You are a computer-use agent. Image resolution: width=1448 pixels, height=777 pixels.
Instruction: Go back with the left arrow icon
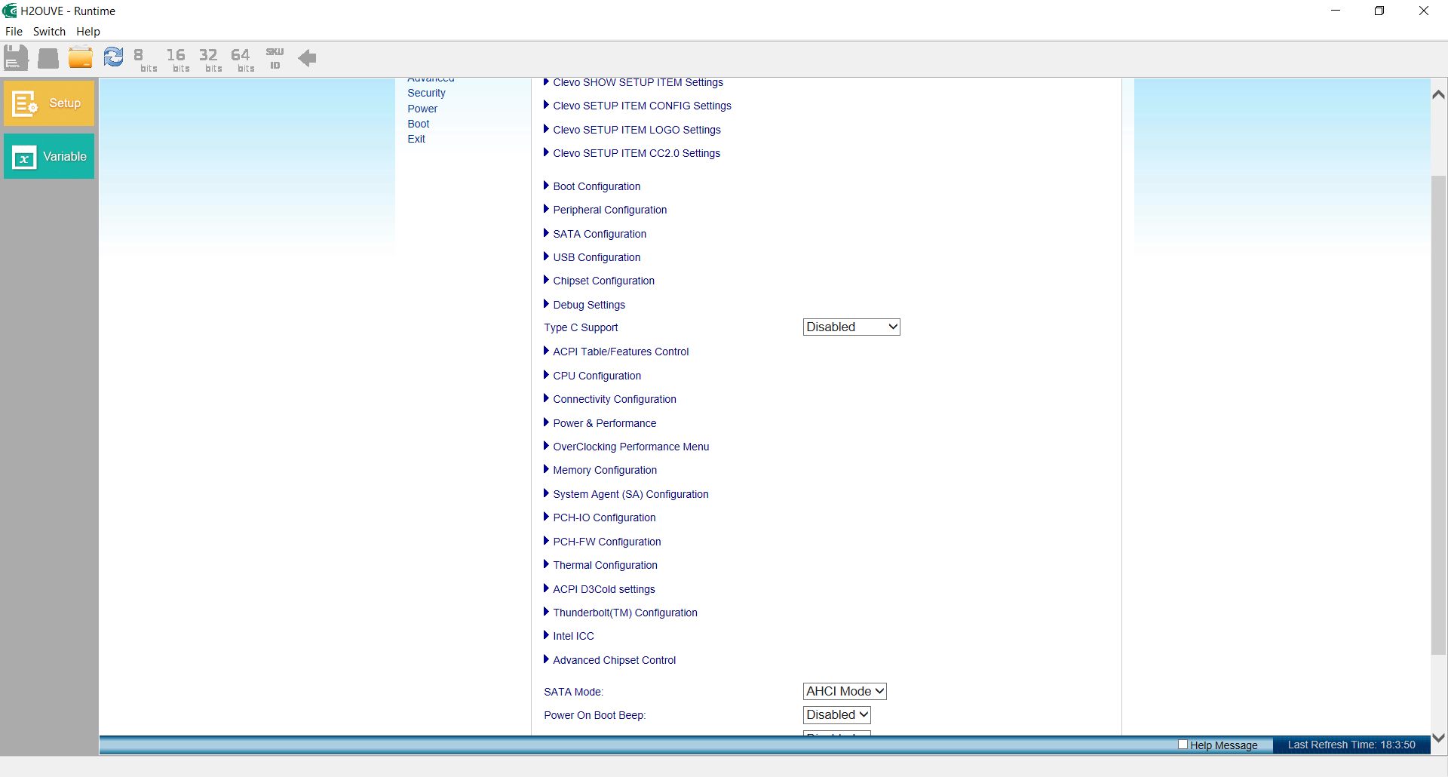tap(307, 58)
